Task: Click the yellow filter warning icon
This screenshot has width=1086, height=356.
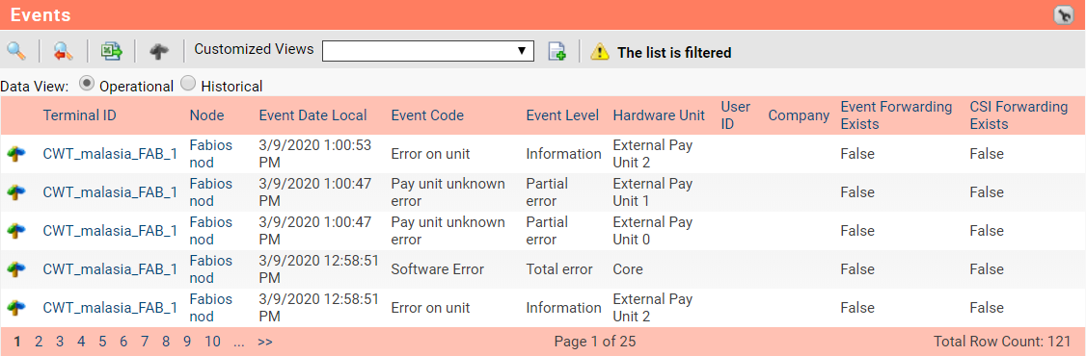Action: [600, 52]
